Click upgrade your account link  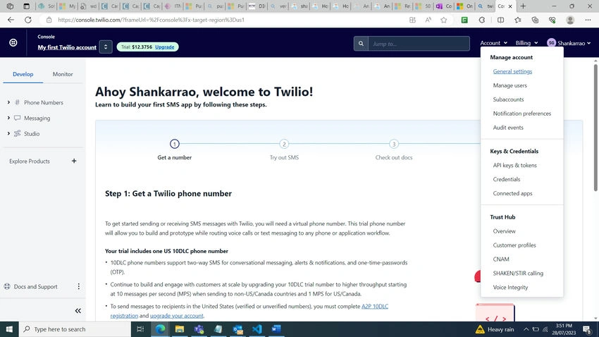[176, 316]
